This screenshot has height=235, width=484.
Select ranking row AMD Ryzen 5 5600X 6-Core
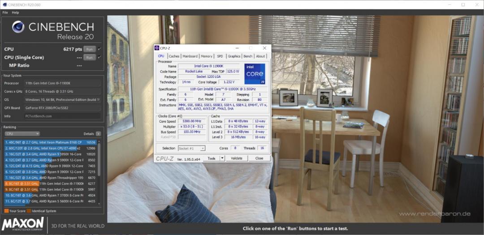[51, 201]
